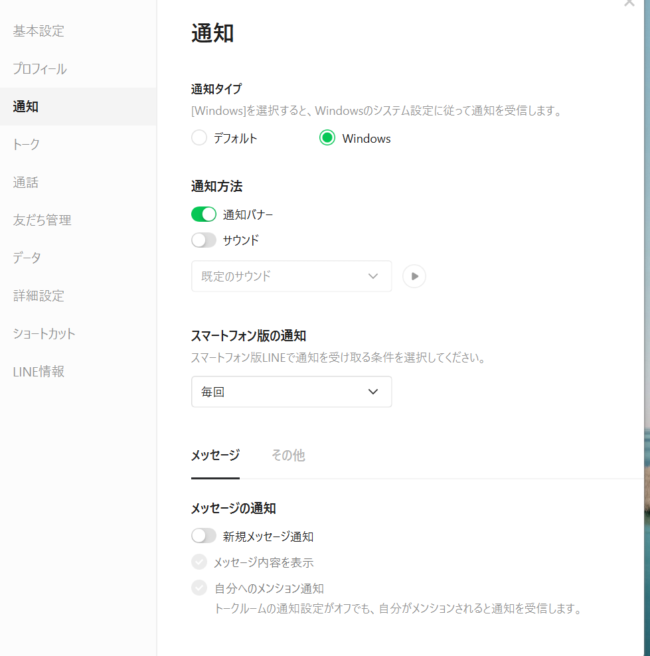This screenshot has height=656, width=650.
Task: Toggle the 通知バナー switch
Action: (204, 214)
